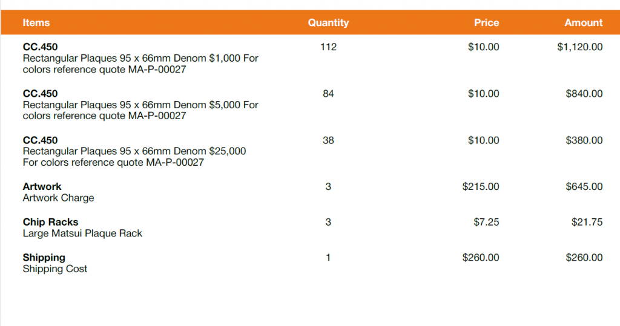The width and height of the screenshot is (620, 326).
Task: Click the Amount column header
Action: pos(583,23)
